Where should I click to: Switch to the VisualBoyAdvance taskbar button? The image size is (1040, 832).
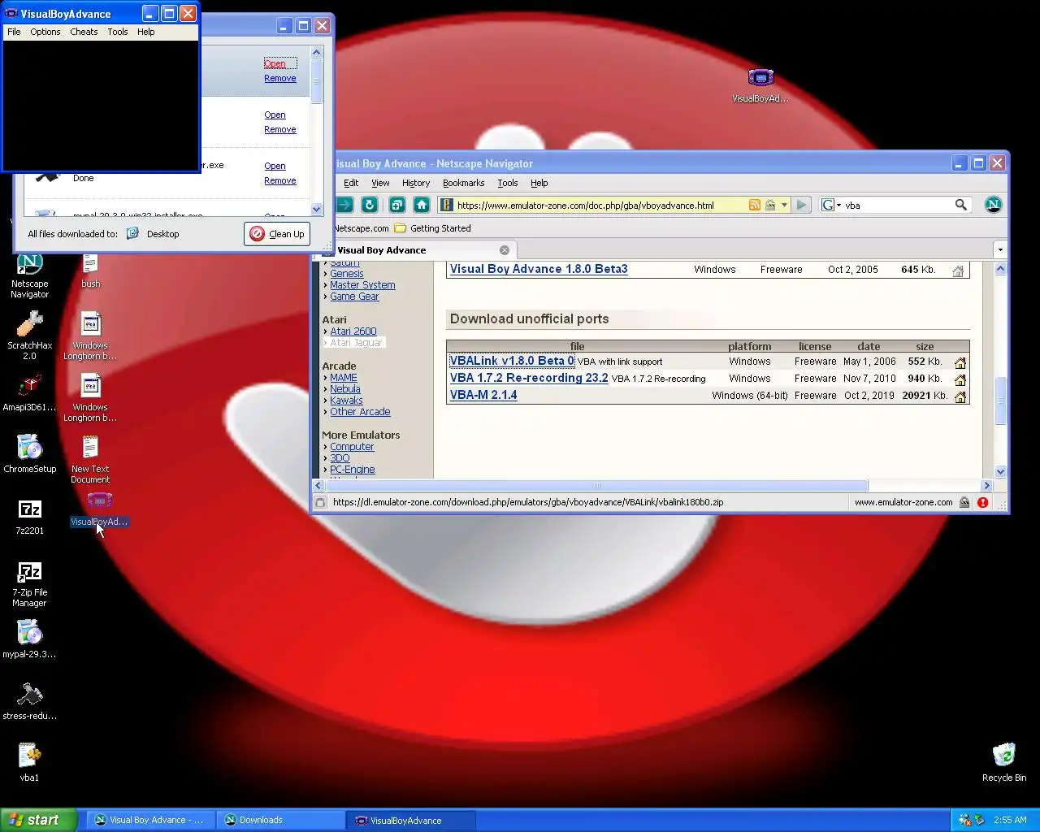point(410,820)
